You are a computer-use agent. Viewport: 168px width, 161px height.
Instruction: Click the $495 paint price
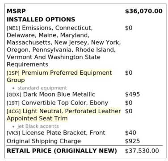click(132, 94)
